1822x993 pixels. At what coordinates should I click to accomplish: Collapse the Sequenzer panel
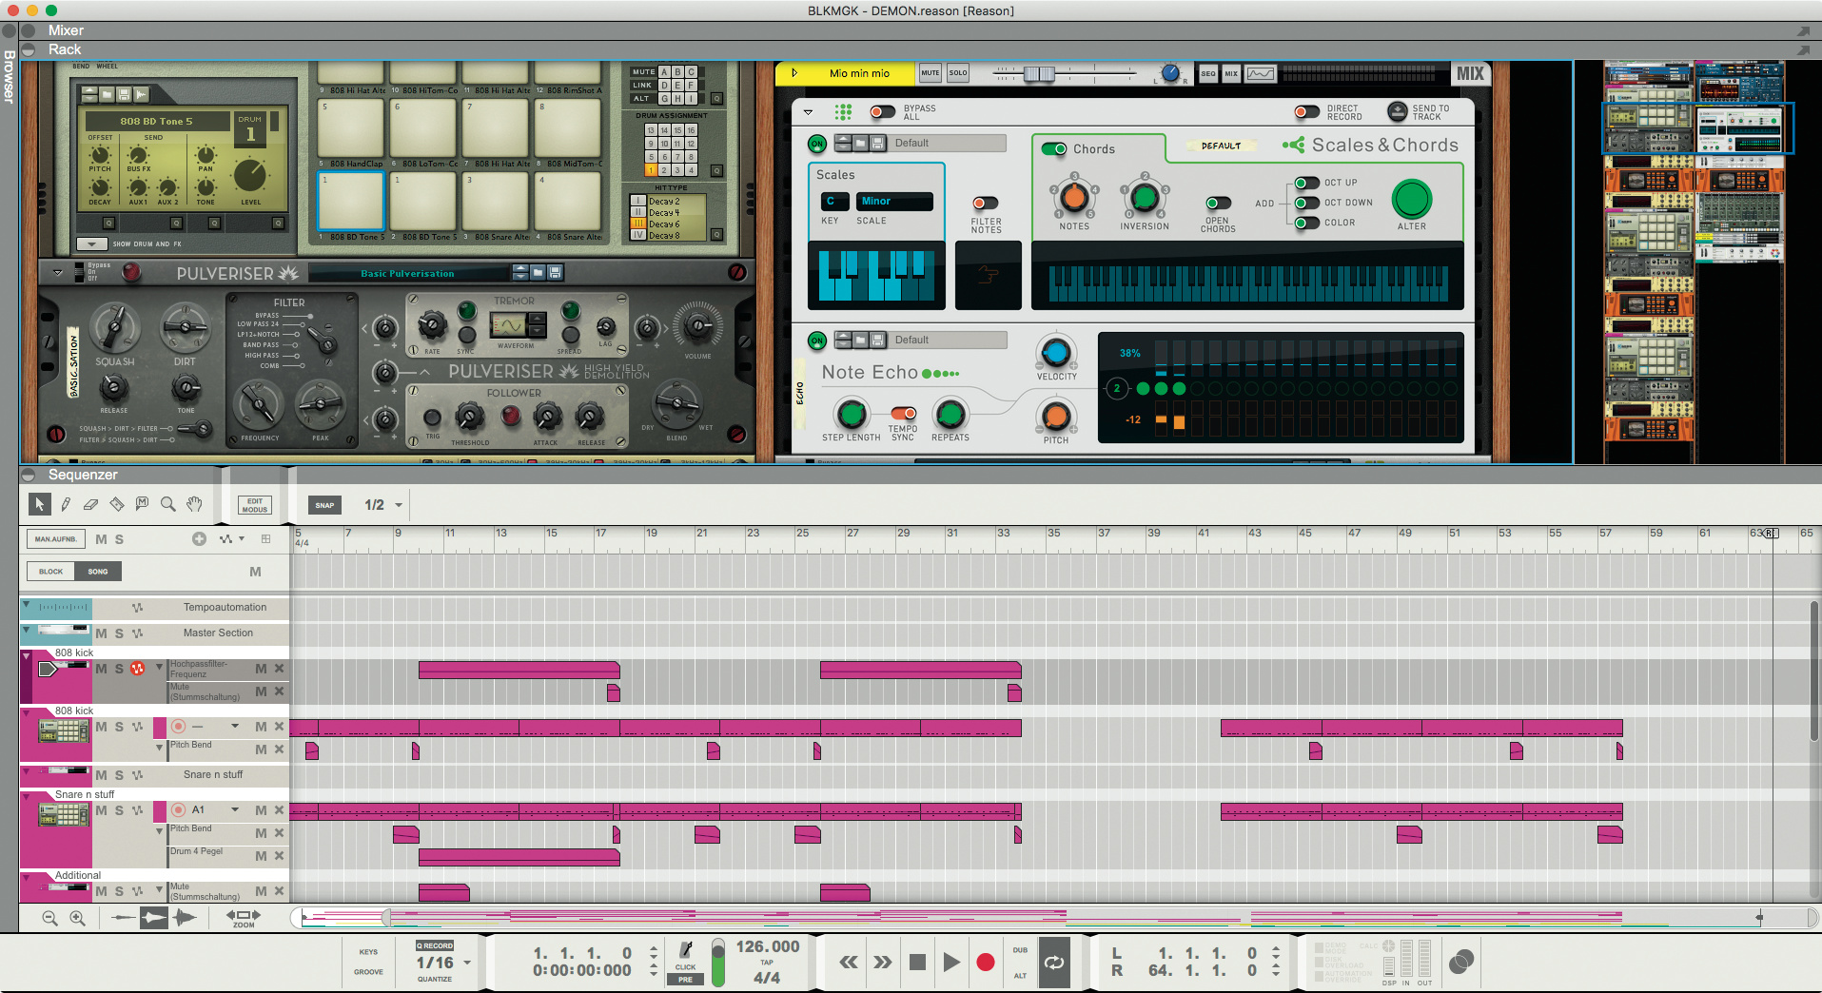[29, 475]
